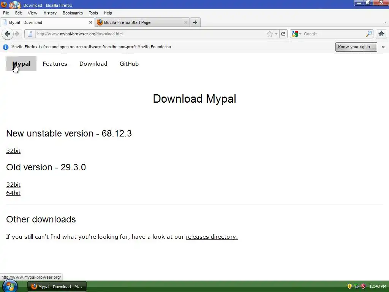
Task: Click the network connection tray icon
Action: tap(356, 286)
